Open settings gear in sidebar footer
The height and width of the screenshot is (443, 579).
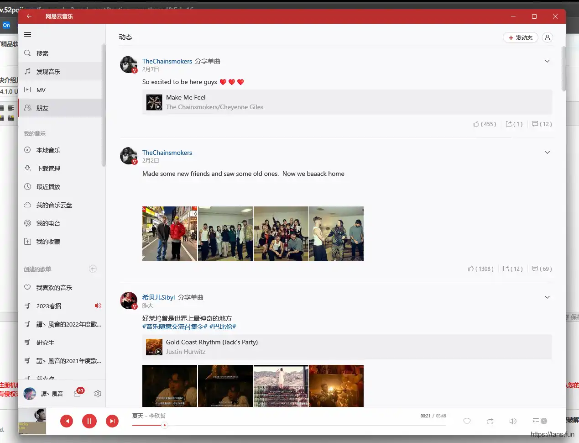click(x=98, y=394)
